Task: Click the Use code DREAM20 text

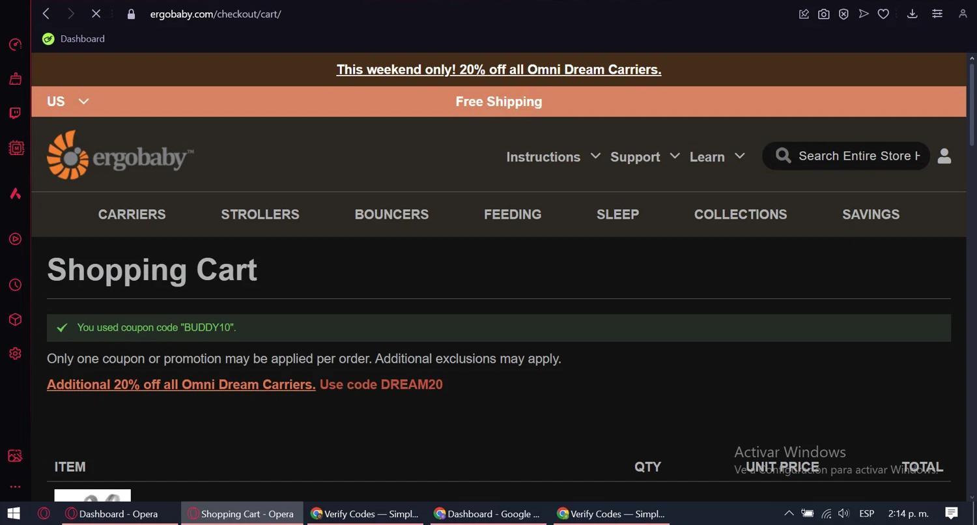Action: 381,384
